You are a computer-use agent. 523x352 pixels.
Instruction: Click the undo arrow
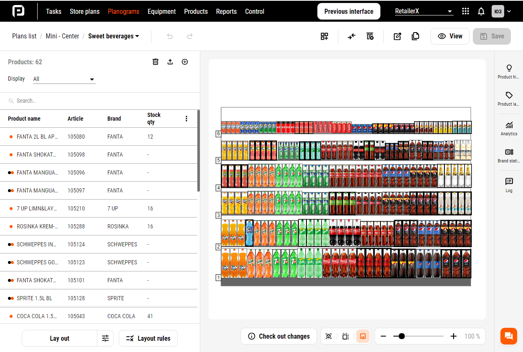coord(170,36)
